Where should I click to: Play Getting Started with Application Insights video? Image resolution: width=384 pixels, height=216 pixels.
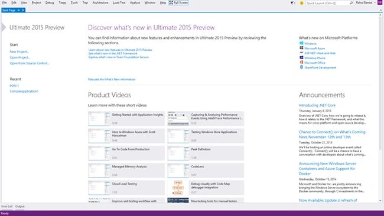tap(126, 119)
